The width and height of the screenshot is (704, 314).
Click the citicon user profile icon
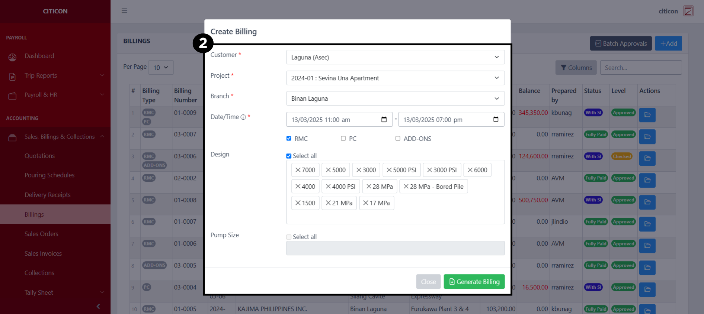(688, 11)
